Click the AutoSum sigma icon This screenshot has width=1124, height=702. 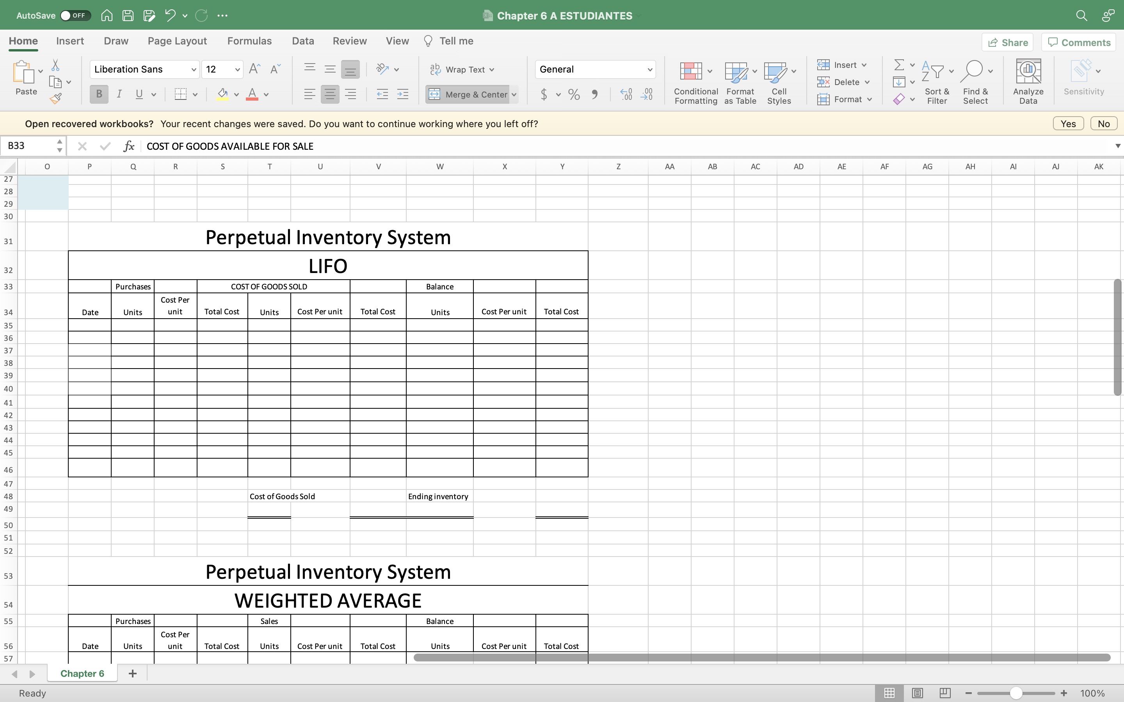pyautogui.click(x=899, y=64)
